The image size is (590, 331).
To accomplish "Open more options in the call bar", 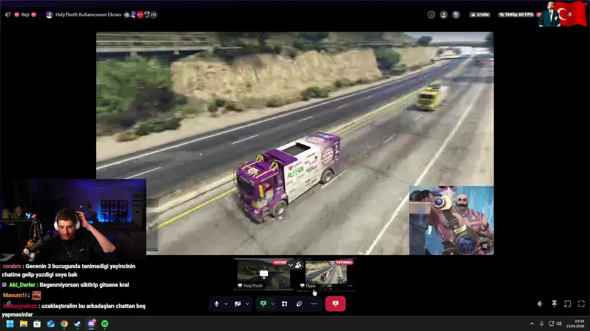I will coord(314,304).
